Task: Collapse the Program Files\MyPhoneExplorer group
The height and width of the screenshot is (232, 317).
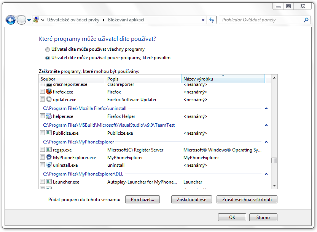Action: click(266, 142)
